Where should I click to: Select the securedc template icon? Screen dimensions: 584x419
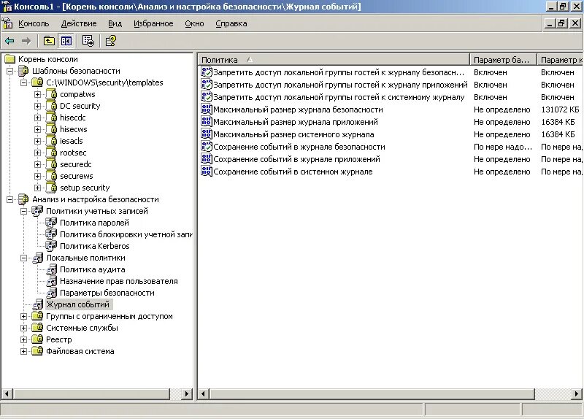click(x=51, y=164)
